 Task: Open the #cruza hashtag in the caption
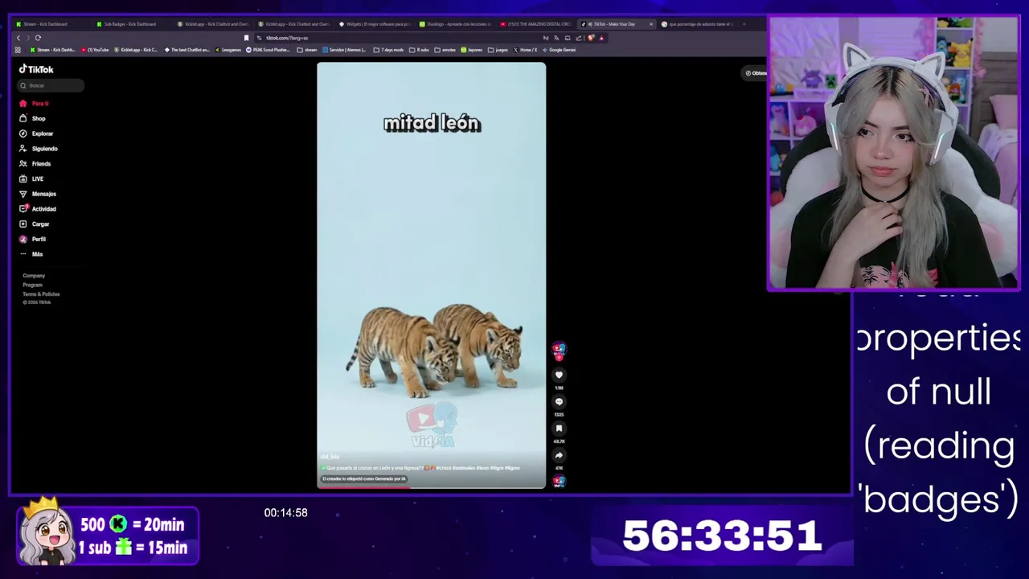click(443, 467)
